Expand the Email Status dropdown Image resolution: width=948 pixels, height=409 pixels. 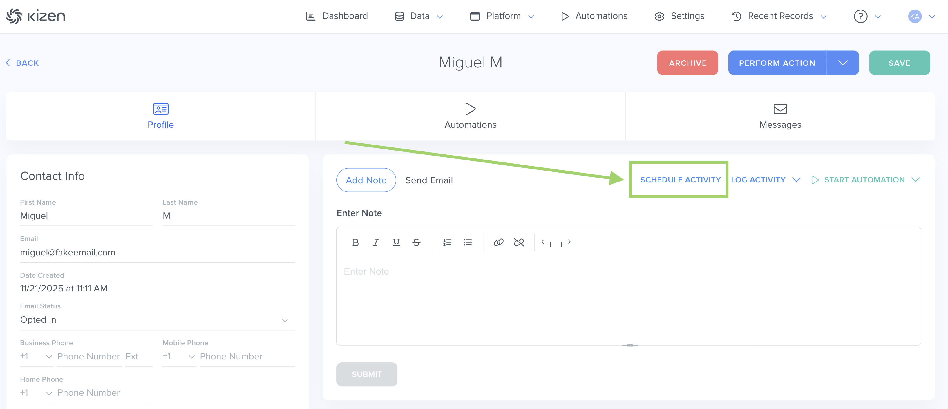pos(285,320)
